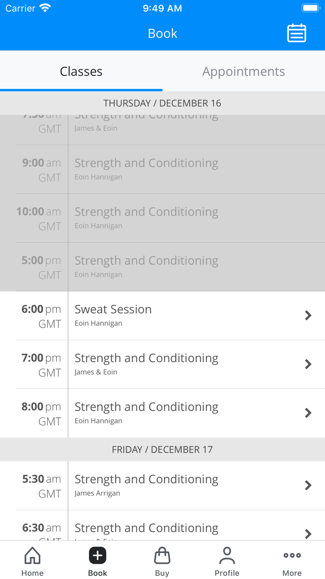Open the Profile person icon
The height and width of the screenshot is (579, 325).
[x=227, y=555]
